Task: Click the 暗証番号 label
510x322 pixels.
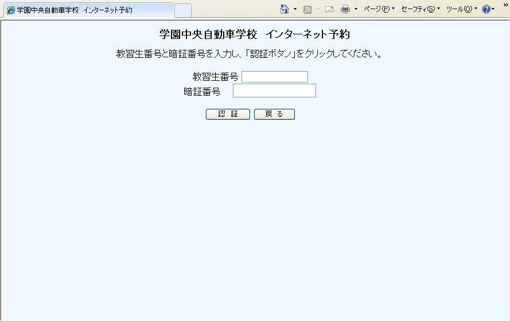Action: click(x=202, y=92)
